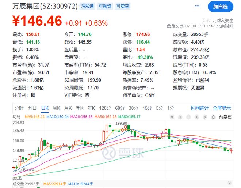241x188 pixels.
Task: Click the 深股通 tag
Action: 87,6
